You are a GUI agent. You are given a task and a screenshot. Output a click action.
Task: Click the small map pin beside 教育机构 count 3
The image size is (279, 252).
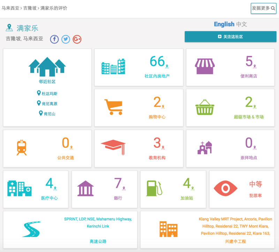(163, 148)
